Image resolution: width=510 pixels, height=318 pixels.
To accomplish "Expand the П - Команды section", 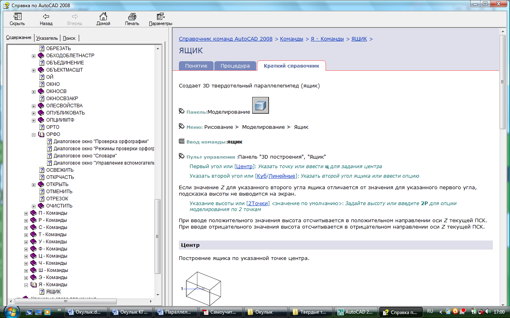I will pyautogui.click(x=26, y=213).
